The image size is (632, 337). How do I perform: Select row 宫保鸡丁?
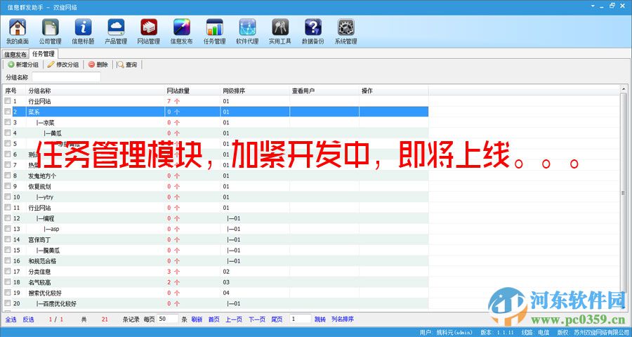coord(216,239)
